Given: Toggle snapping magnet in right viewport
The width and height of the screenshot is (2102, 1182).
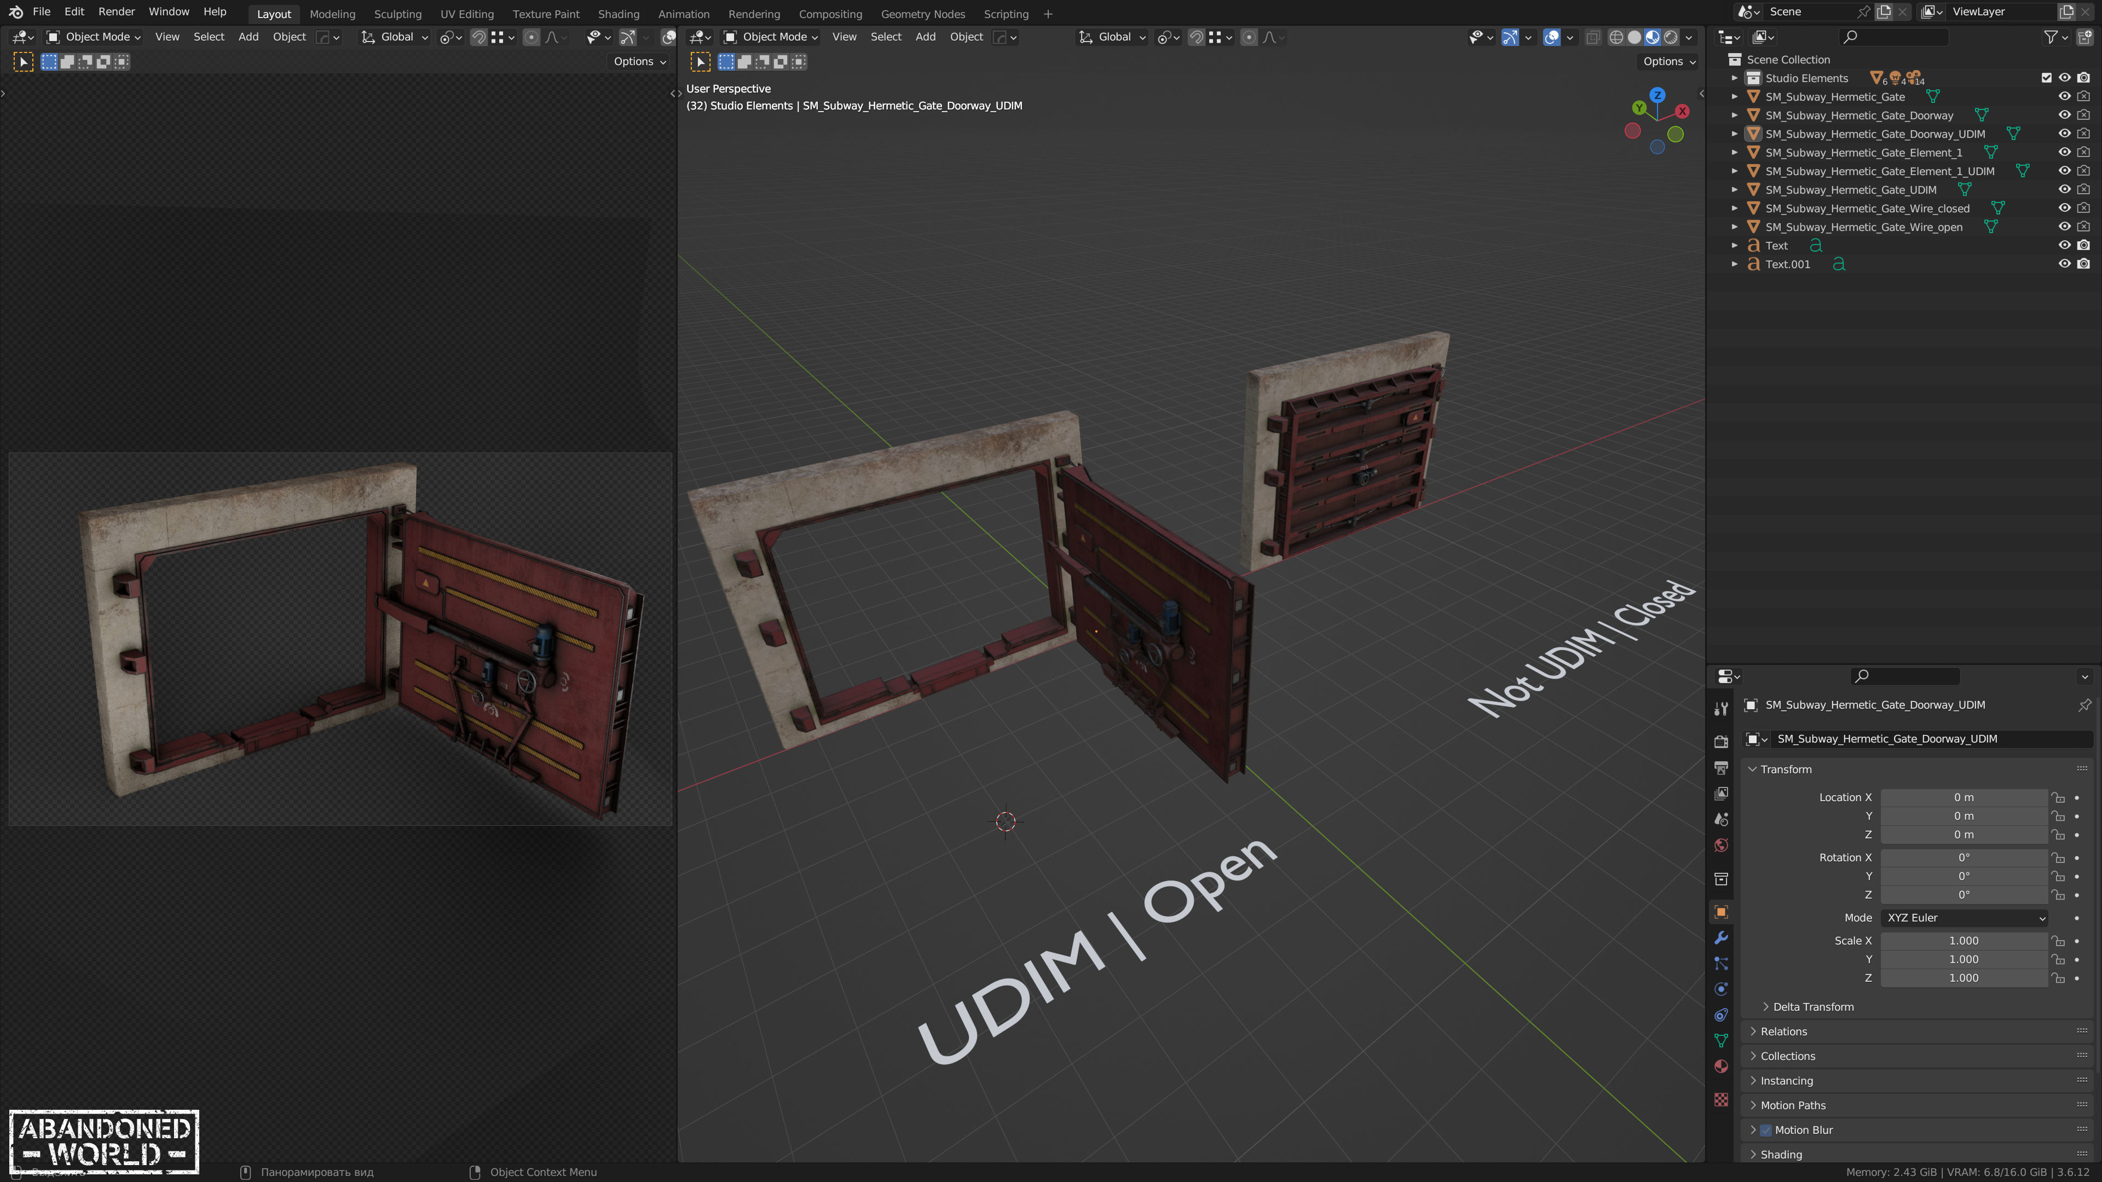Looking at the screenshot, I should point(1196,37).
